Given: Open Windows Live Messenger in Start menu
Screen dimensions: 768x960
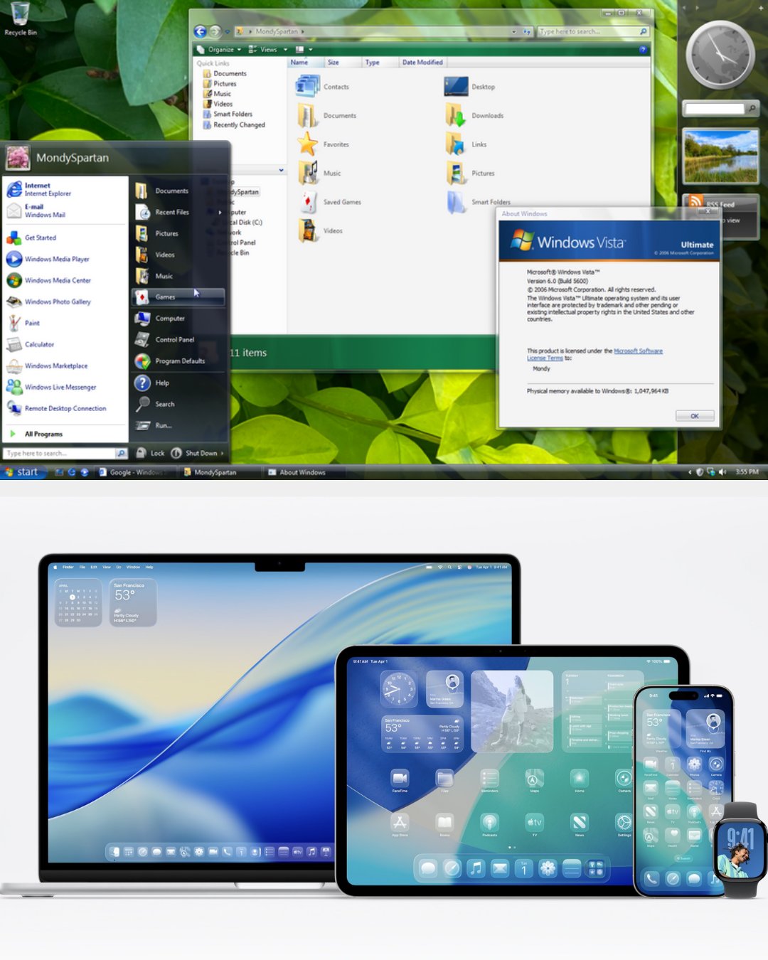Looking at the screenshot, I should 50,387.
